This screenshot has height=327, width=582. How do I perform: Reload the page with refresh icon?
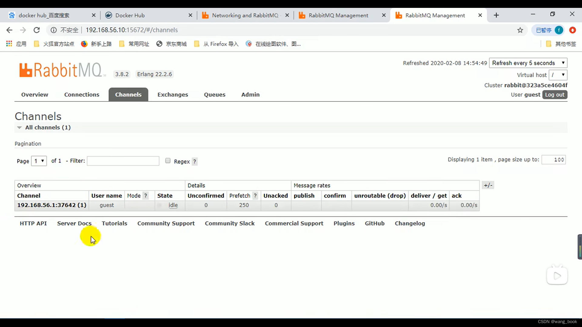[x=37, y=30]
